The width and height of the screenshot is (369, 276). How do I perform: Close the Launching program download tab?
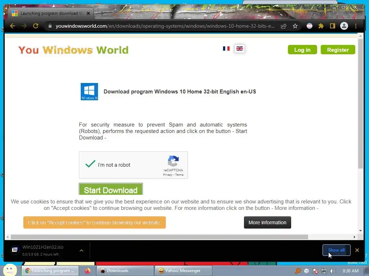(x=88, y=13)
